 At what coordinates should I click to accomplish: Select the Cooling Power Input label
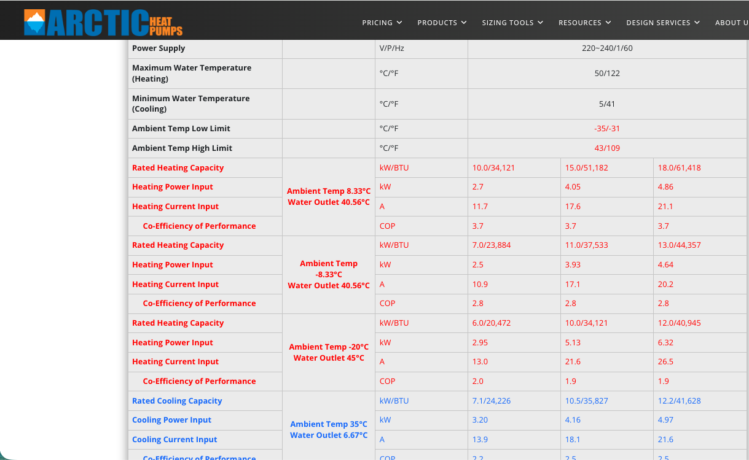point(172,420)
